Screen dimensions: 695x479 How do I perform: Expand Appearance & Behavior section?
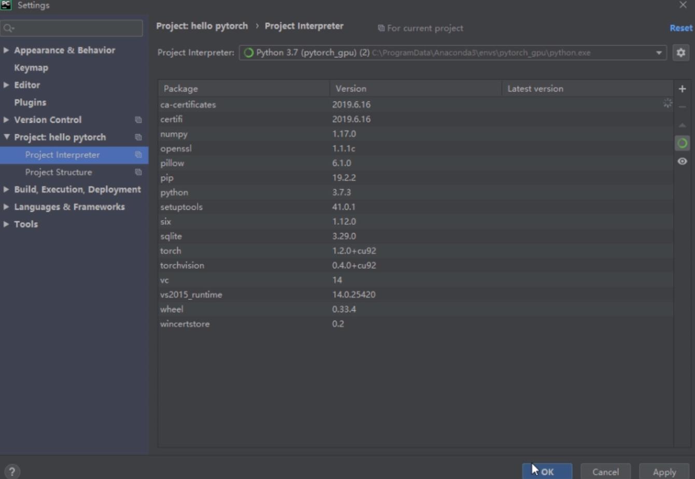[x=6, y=50]
